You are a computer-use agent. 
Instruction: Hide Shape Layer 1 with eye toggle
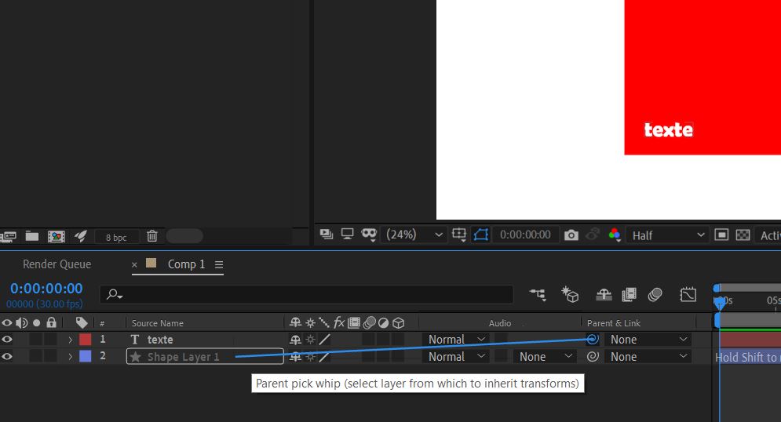tap(6, 357)
